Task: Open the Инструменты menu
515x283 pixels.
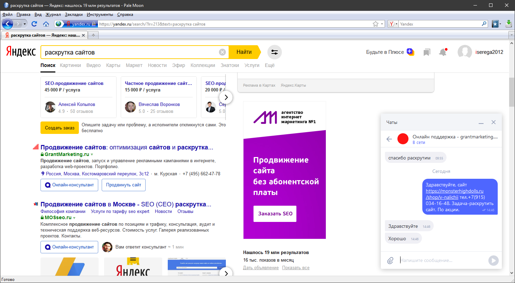Action: click(100, 14)
